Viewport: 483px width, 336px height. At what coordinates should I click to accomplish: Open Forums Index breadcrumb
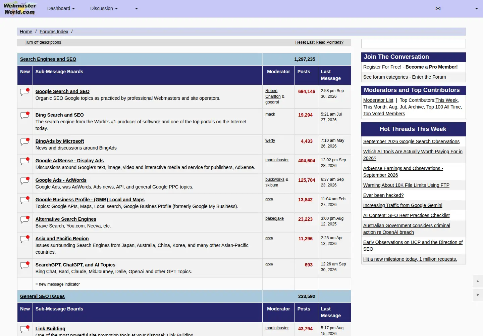coord(54,32)
